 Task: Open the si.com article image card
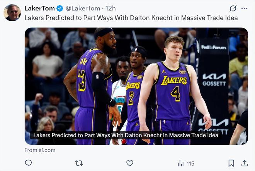pos(136,77)
